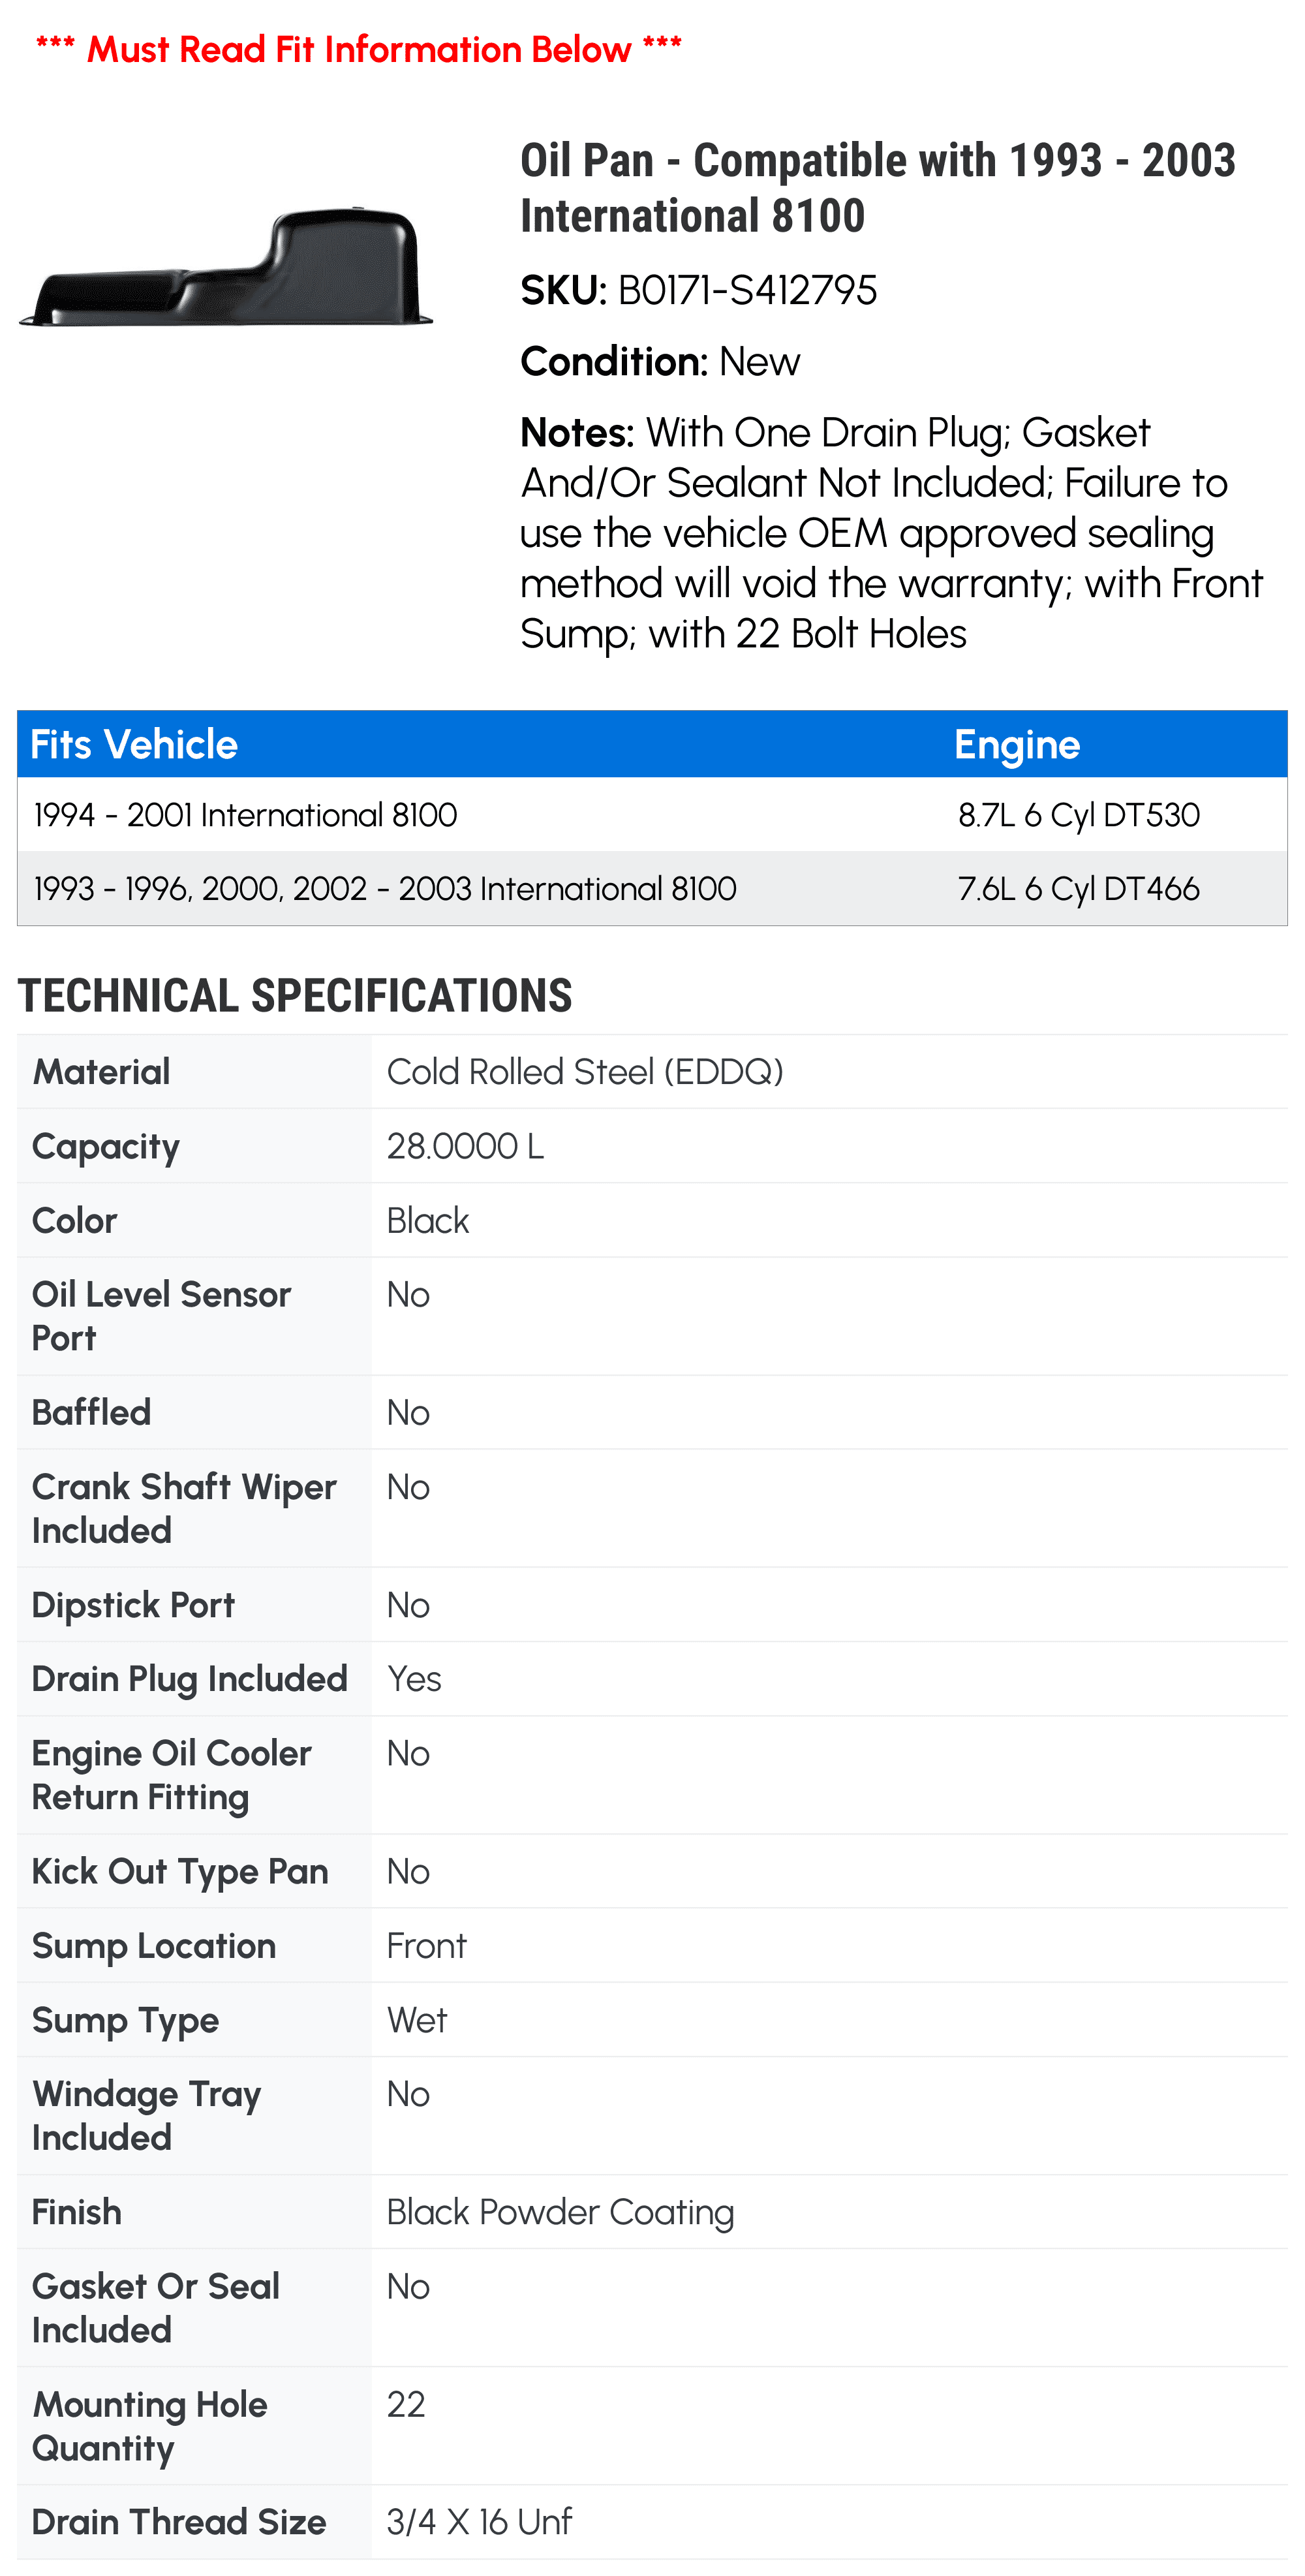The width and height of the screenshot is (1305, 2576).
Task: Select the Oil Pan product title heading
Action: [x=878, y=188]
